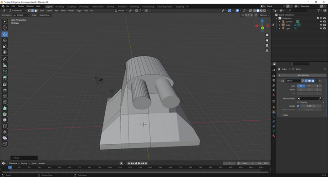Click the zoom magnifier viewport icon
The image size is (328, 177).
pyautogui.click(x=267, y=35)
